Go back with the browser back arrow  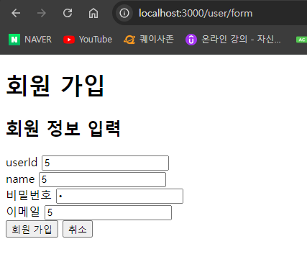(16, 13)
